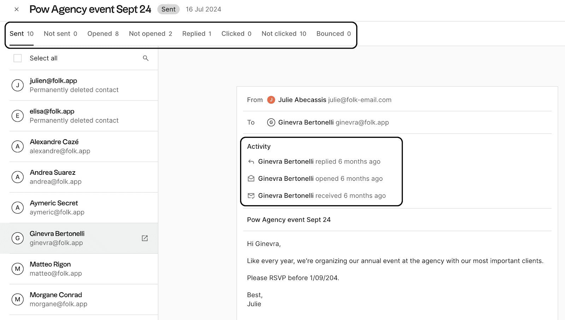The height and width of the screenshot is (320, 565).
Task: Open the recipient search icon
Action: coord(145,58)
